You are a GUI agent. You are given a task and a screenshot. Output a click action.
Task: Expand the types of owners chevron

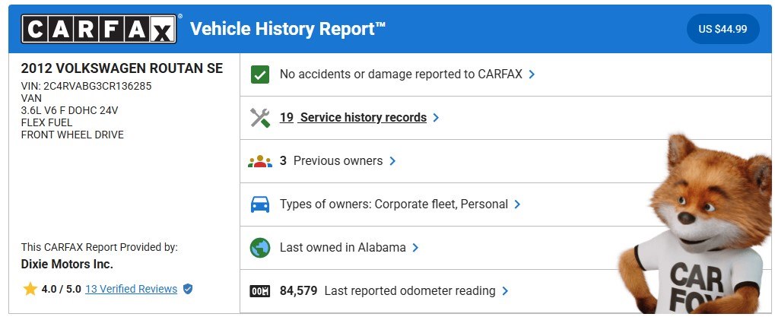coord(517,204)
